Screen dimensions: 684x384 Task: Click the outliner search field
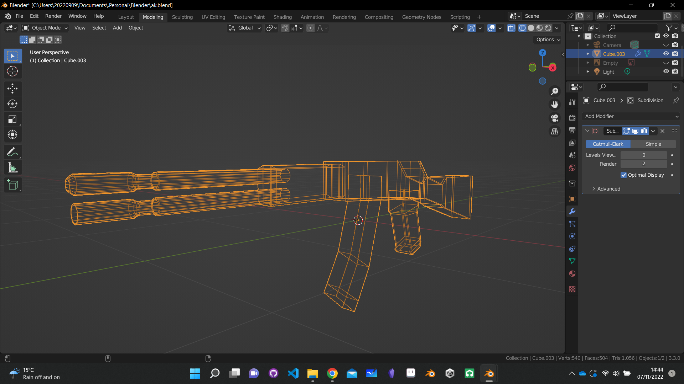tap(633, 28)
